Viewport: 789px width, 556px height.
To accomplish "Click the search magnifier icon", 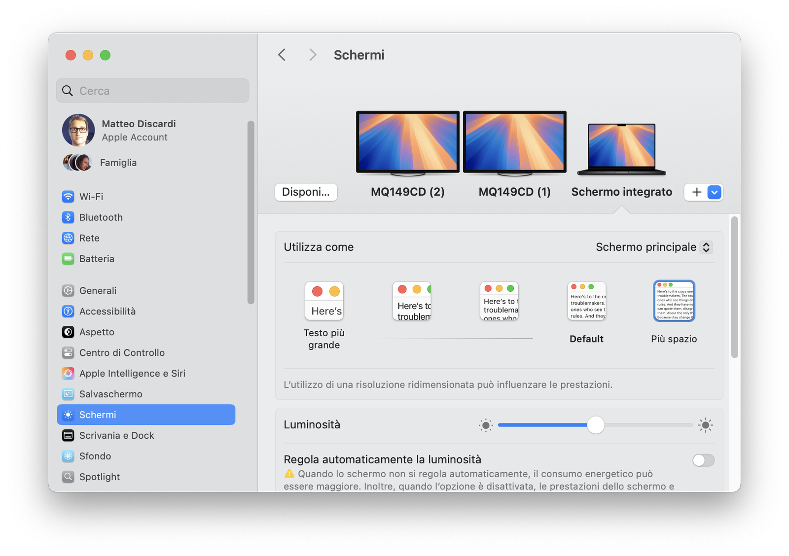I will coord(68,91).
